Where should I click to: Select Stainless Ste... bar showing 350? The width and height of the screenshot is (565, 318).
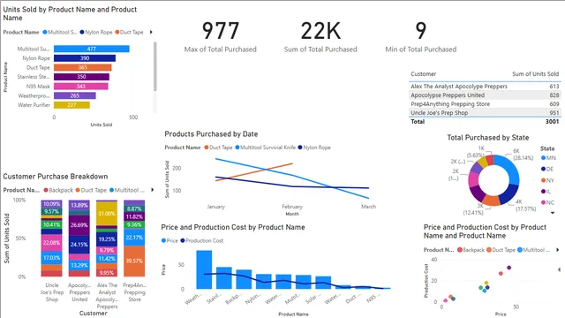81,77
